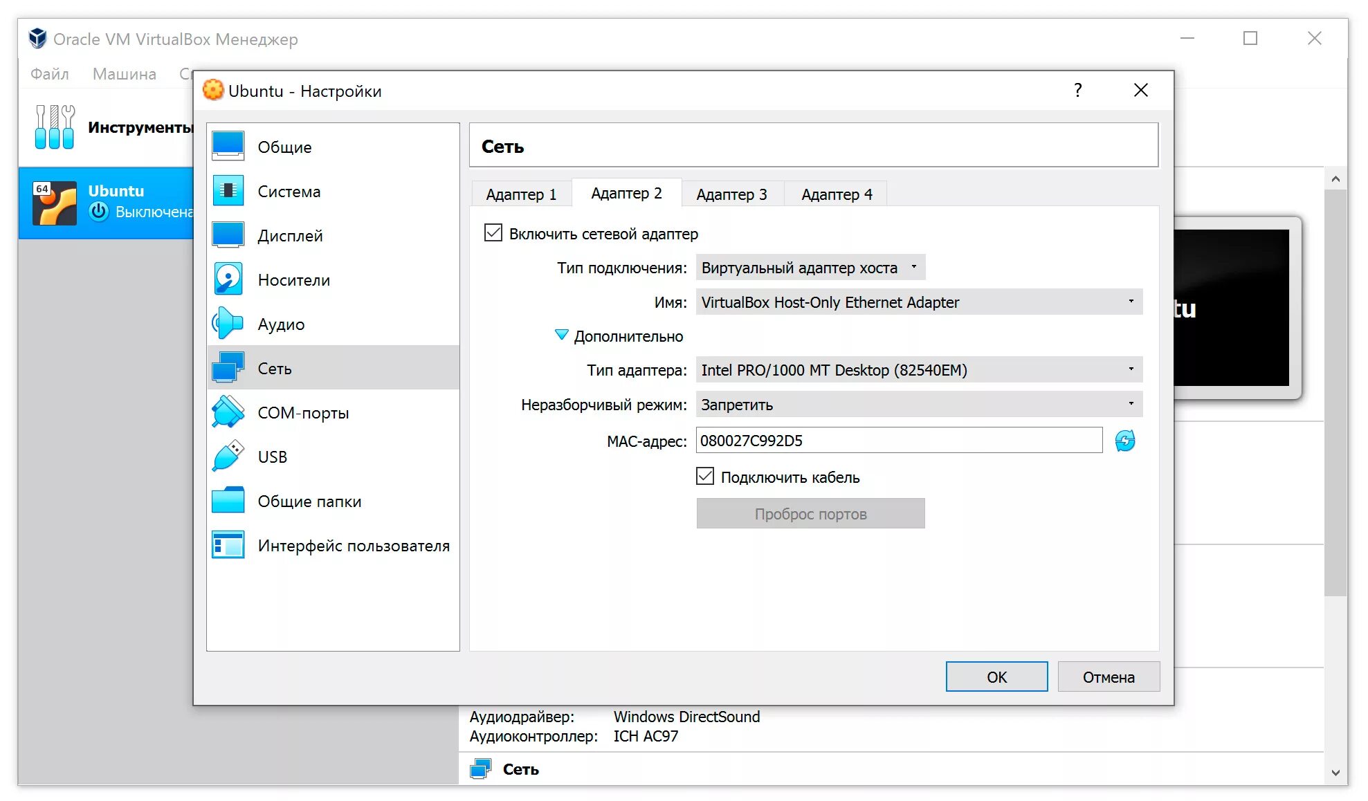Collapse the Дополнительно section triangle
The width and height of the screenshot is (1368, 801).
(x=562, y=335)
